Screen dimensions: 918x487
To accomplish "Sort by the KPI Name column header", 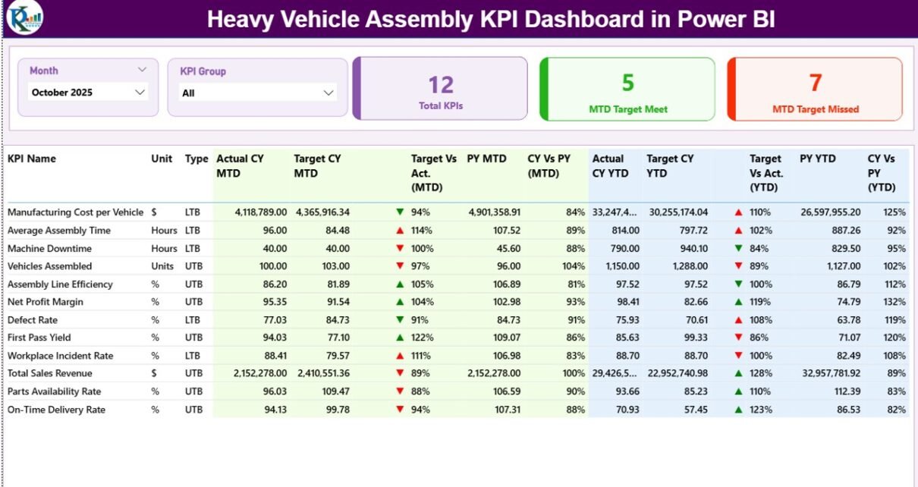I will 32,159.
